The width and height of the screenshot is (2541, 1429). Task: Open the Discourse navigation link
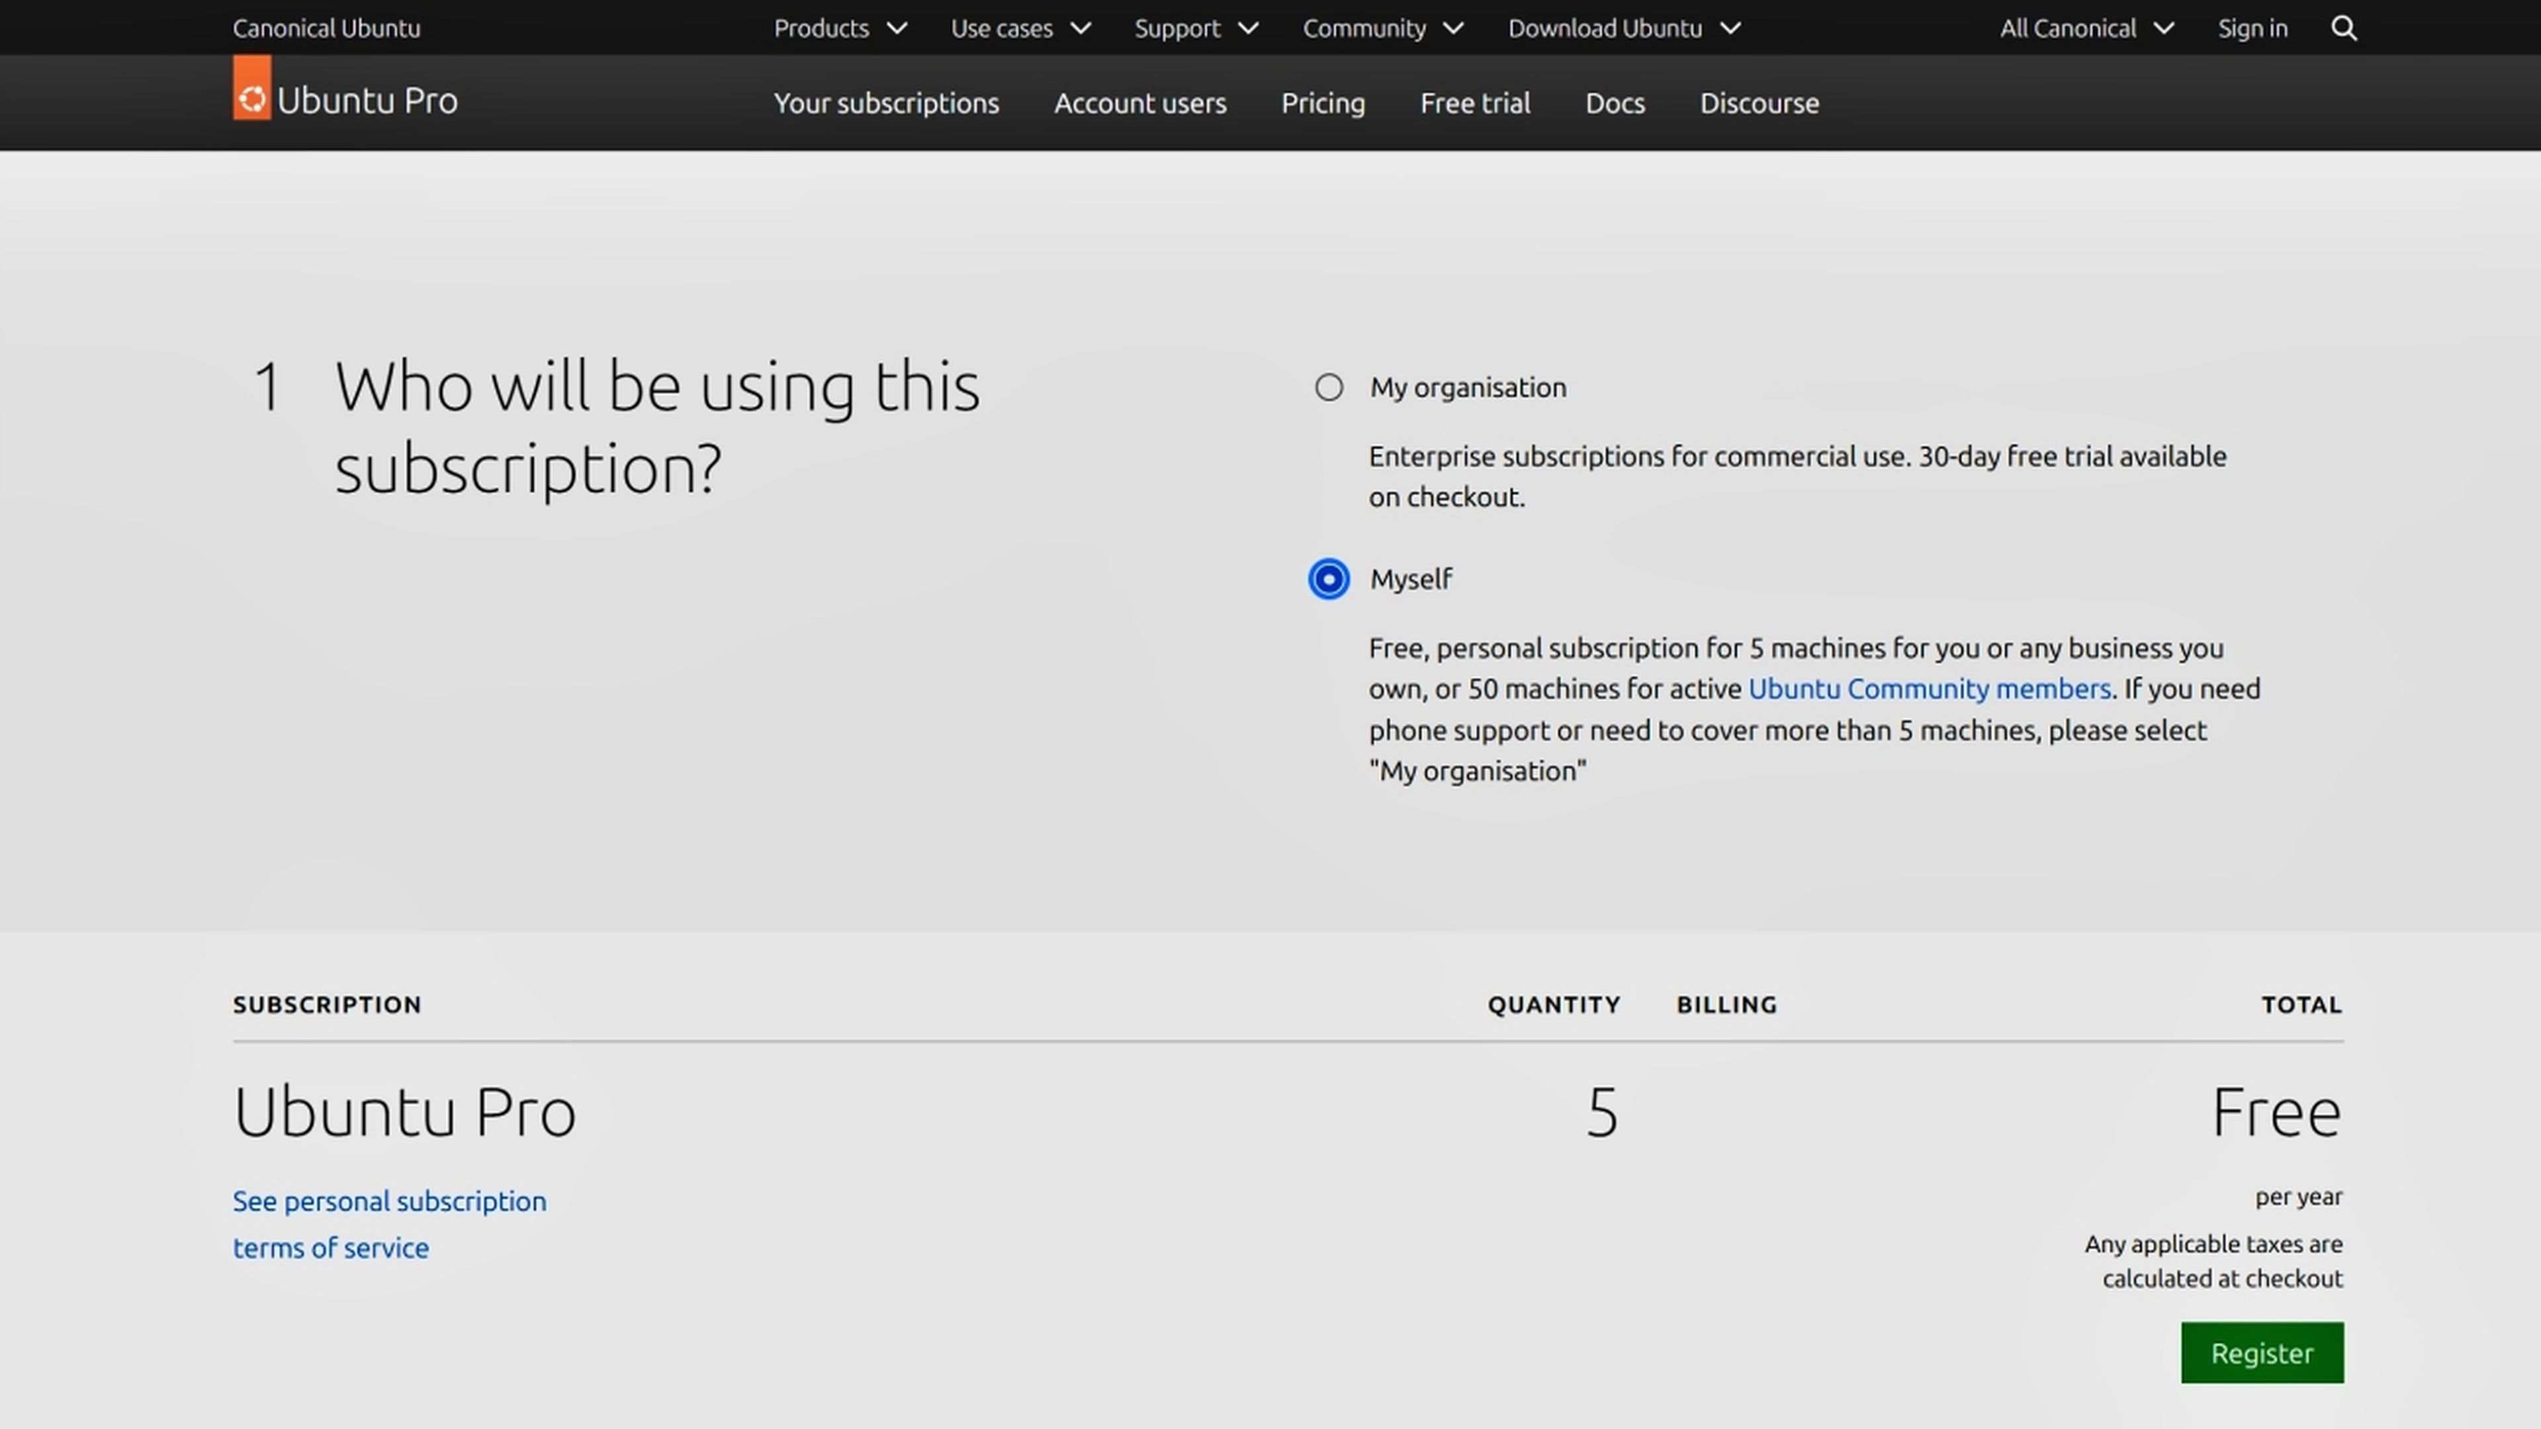tap(1759, 104)
